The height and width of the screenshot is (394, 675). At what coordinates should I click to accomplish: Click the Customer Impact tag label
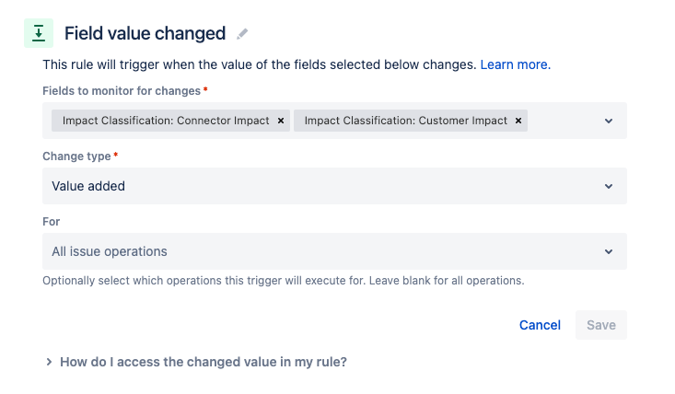405,121
